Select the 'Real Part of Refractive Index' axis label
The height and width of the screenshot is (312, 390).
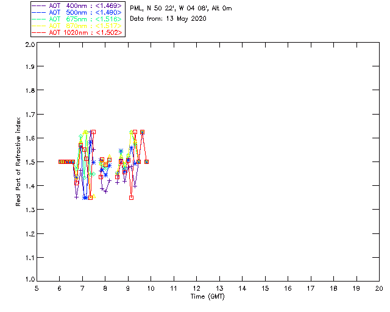click(x=19, y=161)
